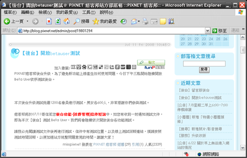Open the 編輯(E) Edit menu

click(28, 12)
